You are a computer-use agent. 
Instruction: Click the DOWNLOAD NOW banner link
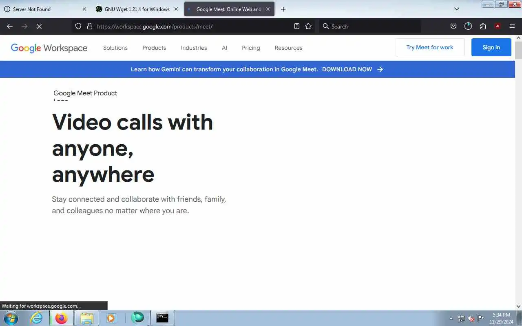pyautogui.click(x=347, y=69)
